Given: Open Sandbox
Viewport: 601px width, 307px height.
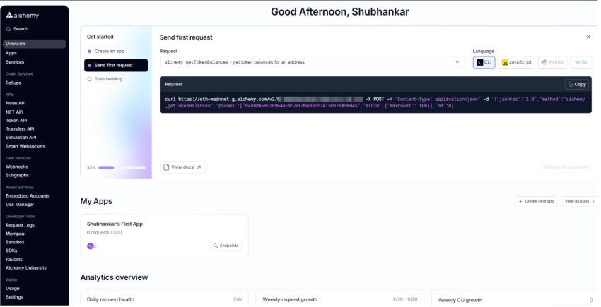Looking at the screenshot, I should tap(15, 242).
